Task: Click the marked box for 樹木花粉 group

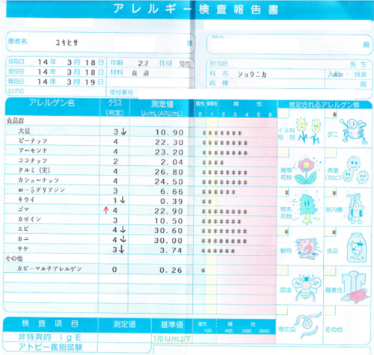Action: 283,192
